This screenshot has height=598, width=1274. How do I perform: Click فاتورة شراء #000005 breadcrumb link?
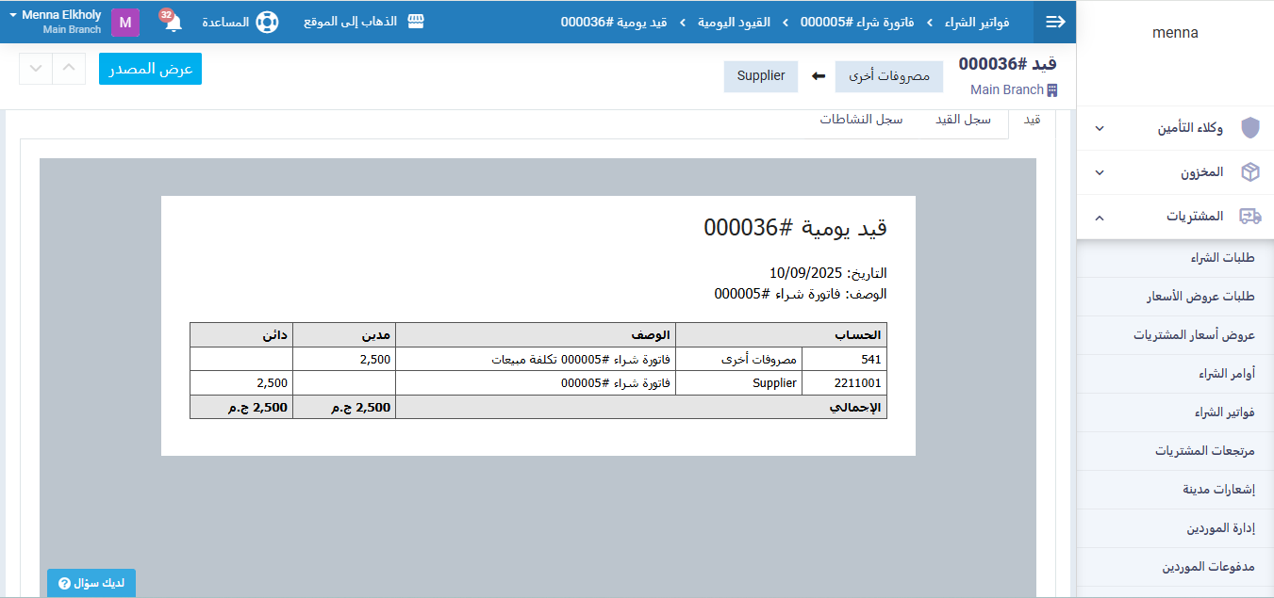point(857,22)
